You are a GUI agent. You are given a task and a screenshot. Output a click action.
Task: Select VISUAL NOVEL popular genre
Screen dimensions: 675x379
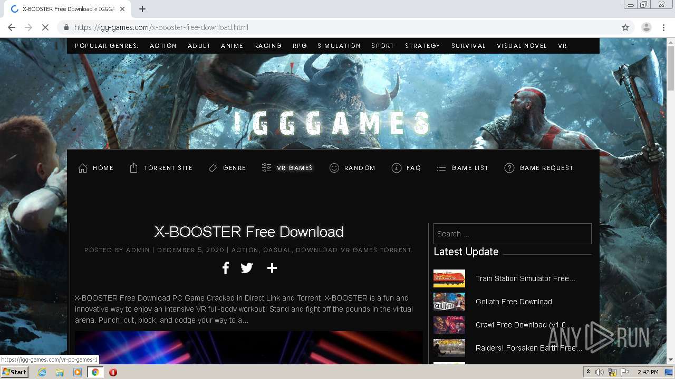point(522,46)
